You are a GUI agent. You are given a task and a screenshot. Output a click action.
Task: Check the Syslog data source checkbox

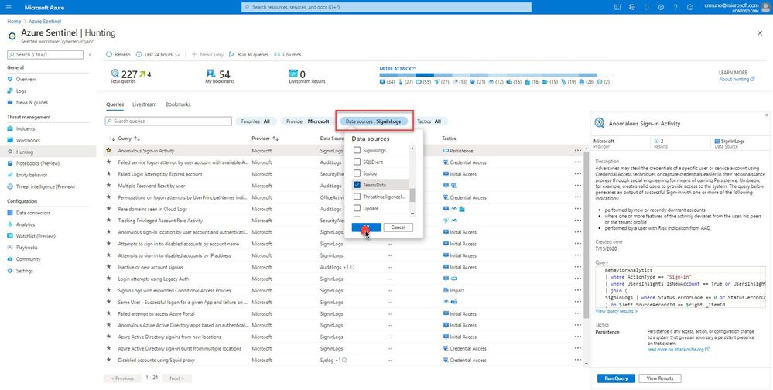tap(357, 173)
